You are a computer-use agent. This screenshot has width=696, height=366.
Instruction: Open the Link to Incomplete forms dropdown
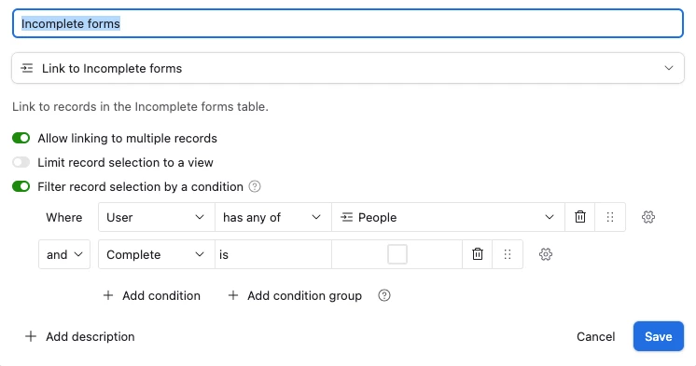[348, 68]
